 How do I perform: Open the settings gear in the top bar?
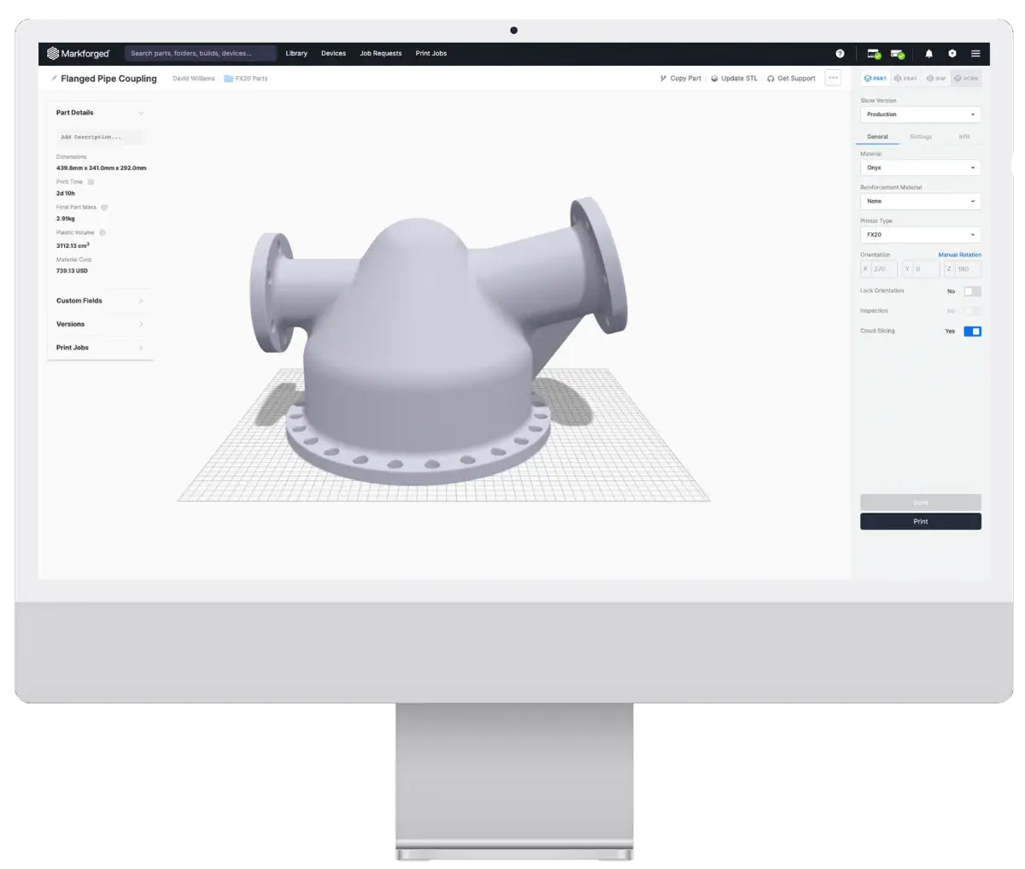click(952, 53)
